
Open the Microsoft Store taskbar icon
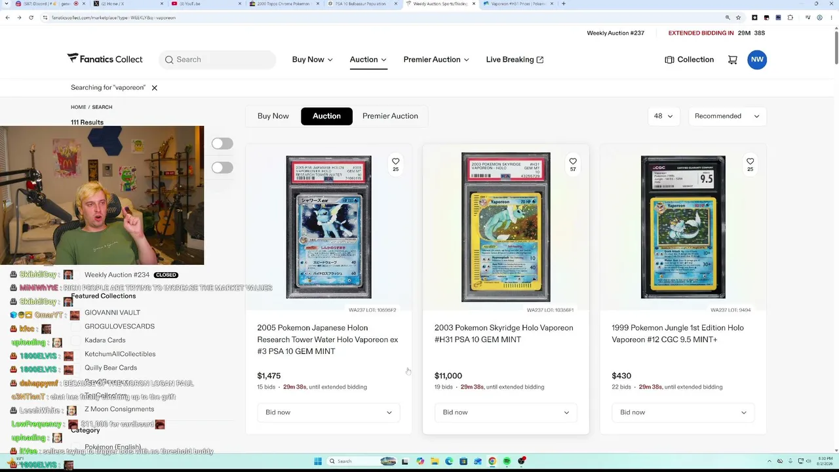pos(463,461)
